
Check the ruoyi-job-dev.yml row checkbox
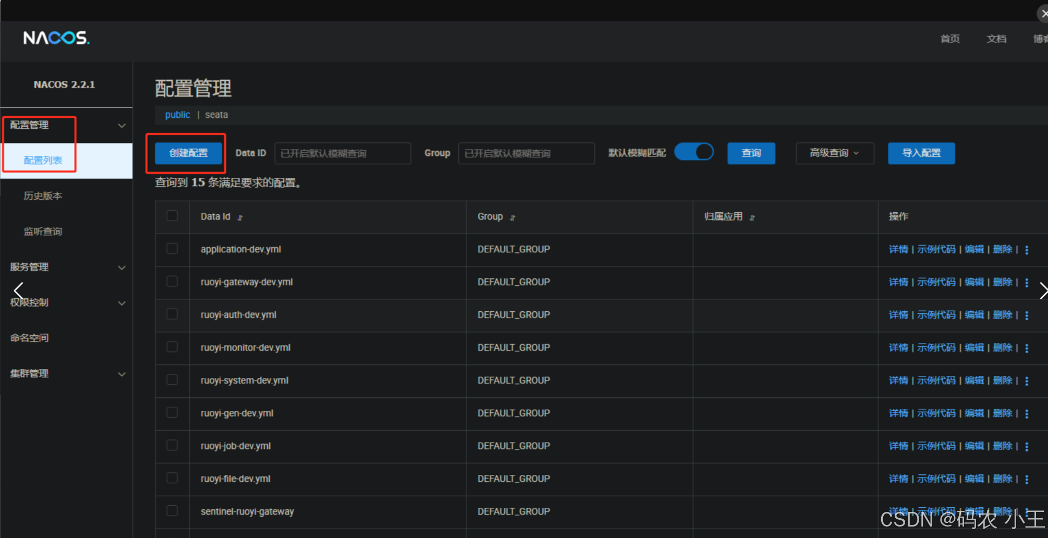(x=172, y=446)
